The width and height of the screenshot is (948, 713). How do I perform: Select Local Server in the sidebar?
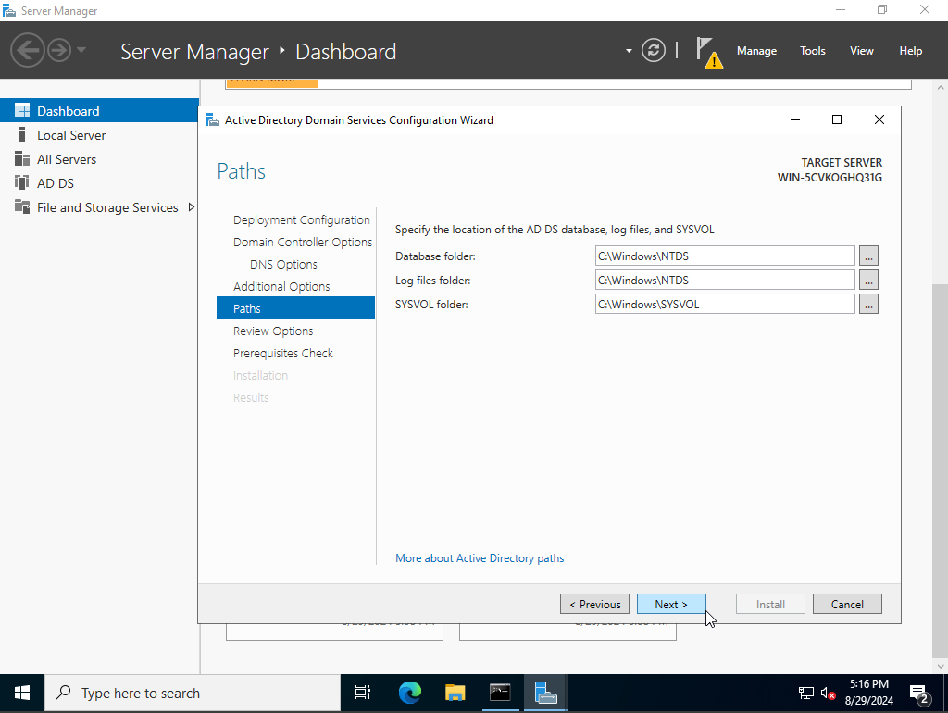pyautogui.click(x=99, y=135)
